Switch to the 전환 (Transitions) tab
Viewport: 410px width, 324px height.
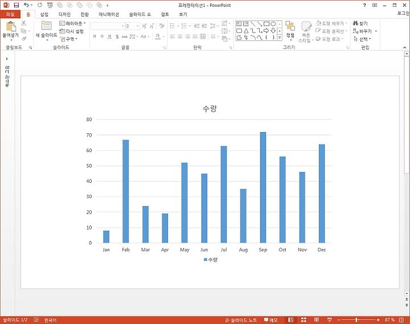(84, 14)
